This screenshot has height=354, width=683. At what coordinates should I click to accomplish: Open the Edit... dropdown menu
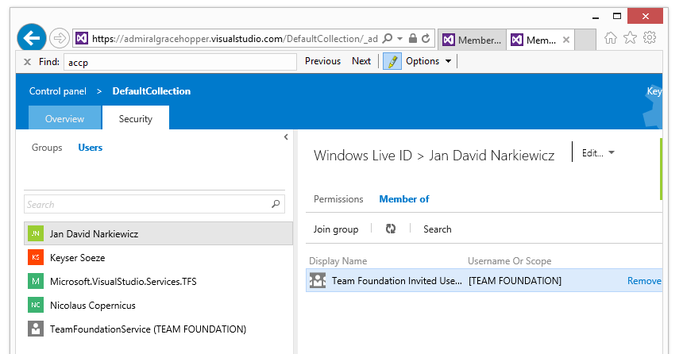pyautogui.click(x=598, y=153)
